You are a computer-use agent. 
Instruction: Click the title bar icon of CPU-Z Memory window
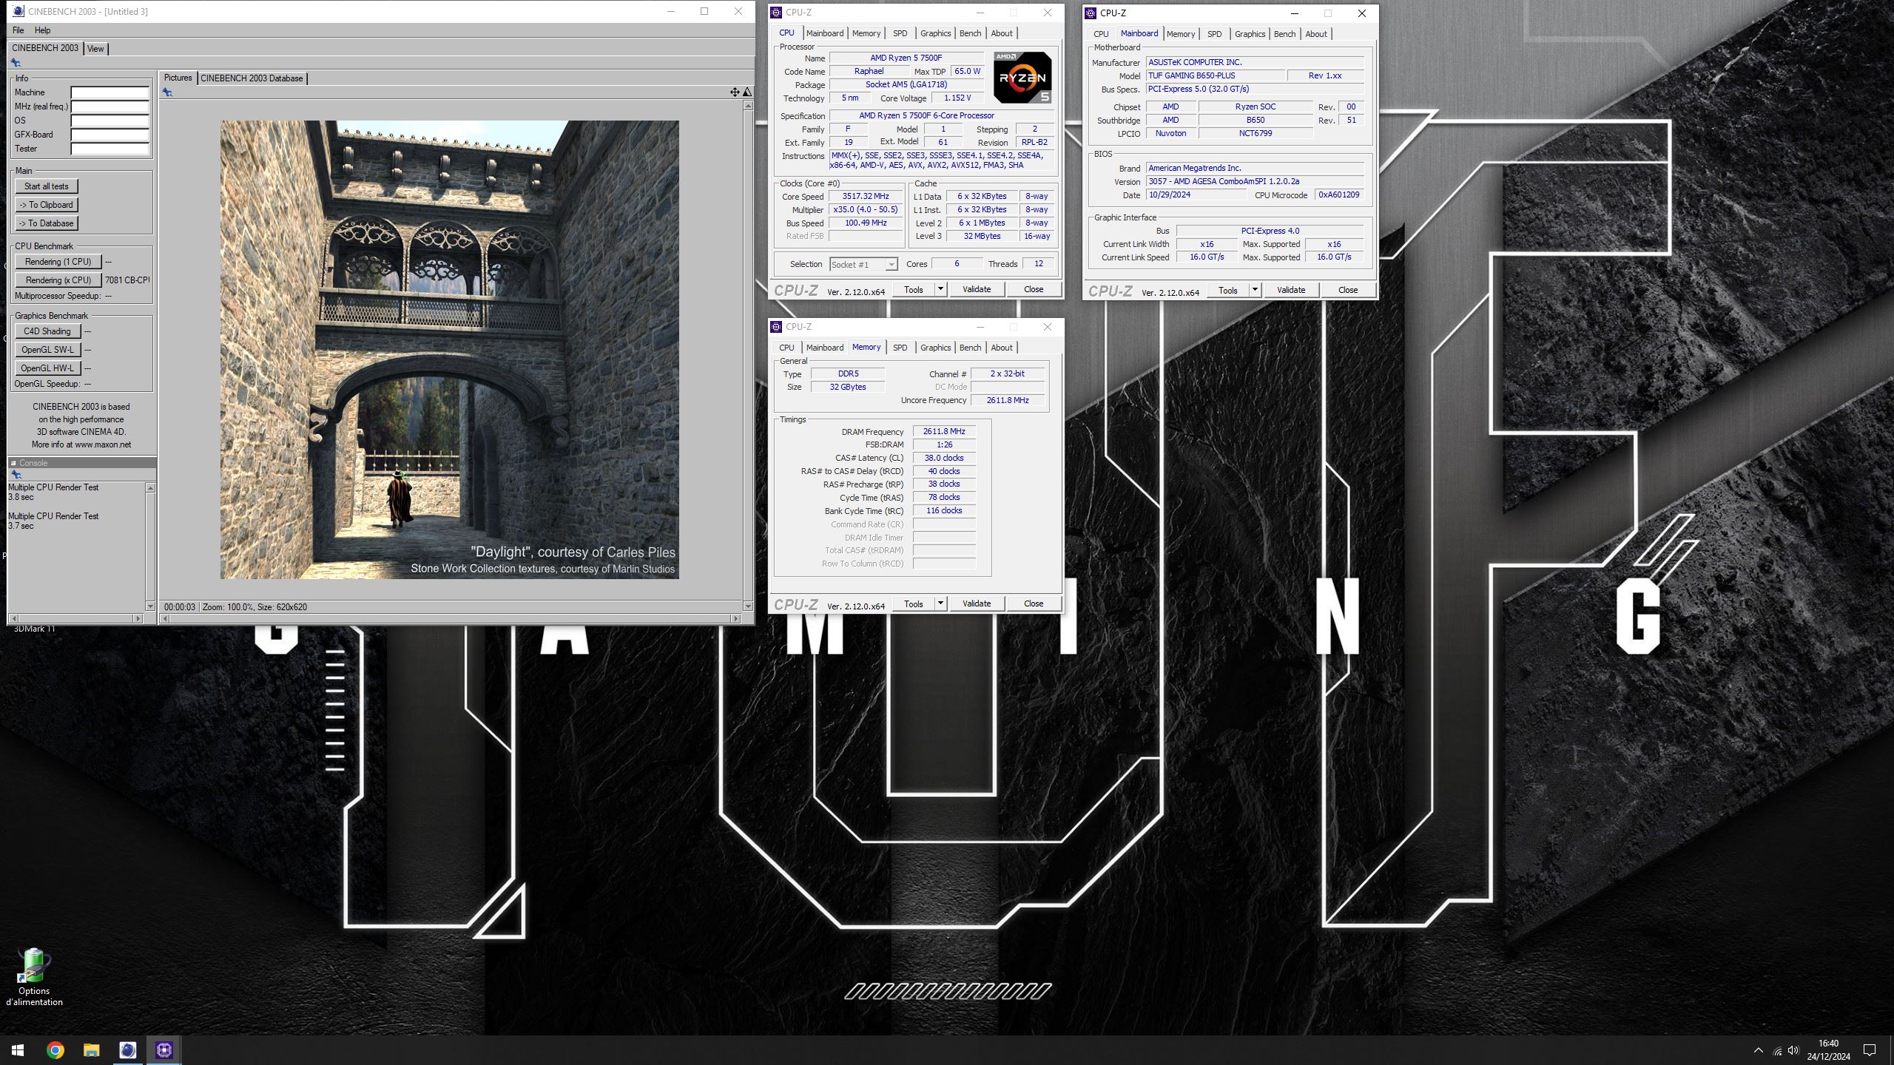click(776, 326)
